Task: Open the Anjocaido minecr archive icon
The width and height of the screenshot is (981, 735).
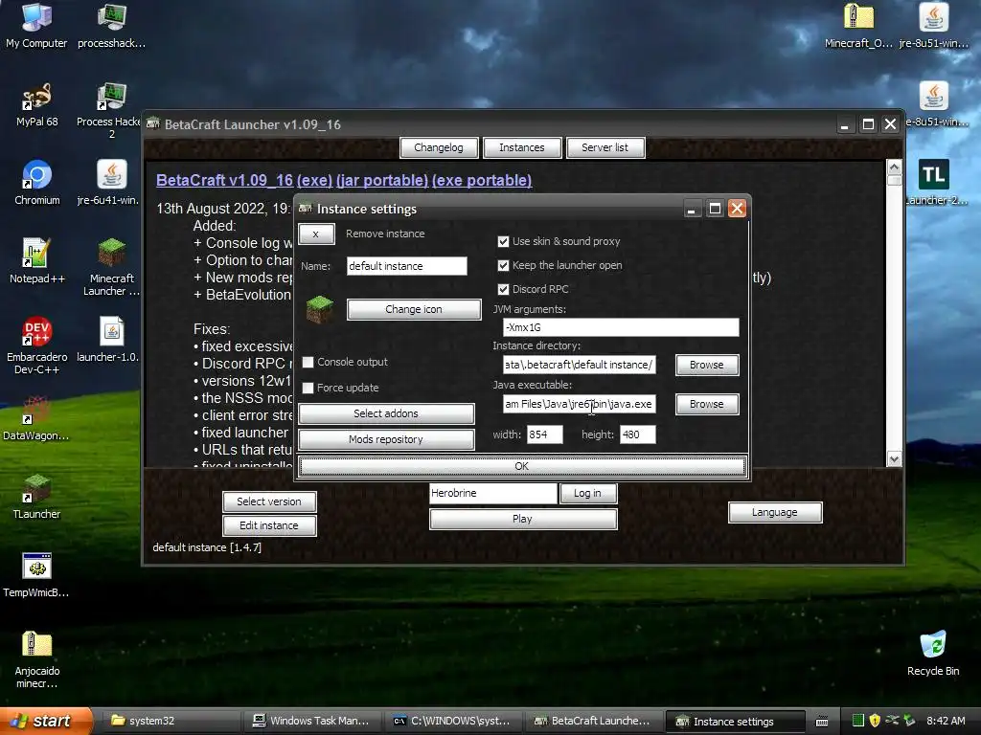Action: (37, 659)
